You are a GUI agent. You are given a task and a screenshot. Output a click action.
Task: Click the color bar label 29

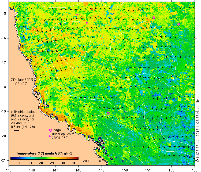coord(52,163)
